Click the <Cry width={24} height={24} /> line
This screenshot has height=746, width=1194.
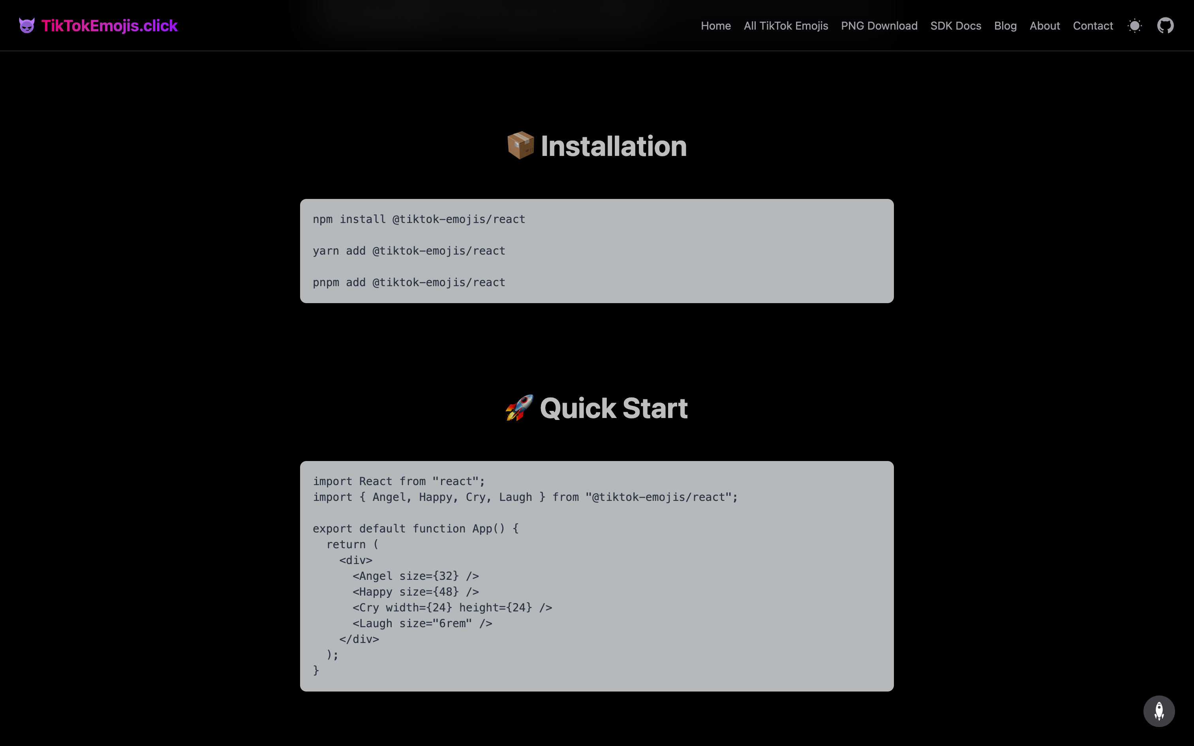point(452,607)
